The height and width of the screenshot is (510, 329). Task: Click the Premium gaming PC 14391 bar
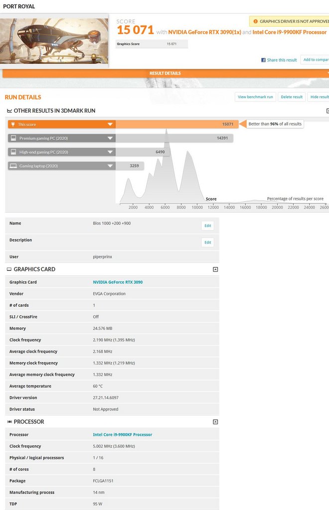[x=174, y=138]
